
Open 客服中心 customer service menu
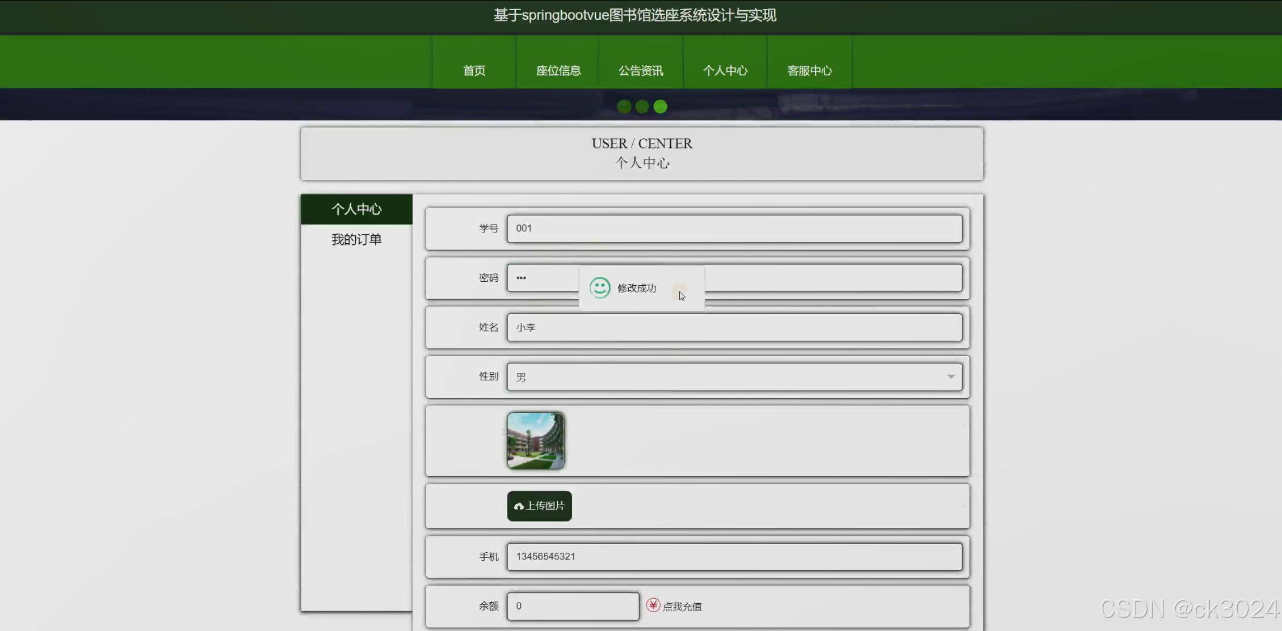809,70
